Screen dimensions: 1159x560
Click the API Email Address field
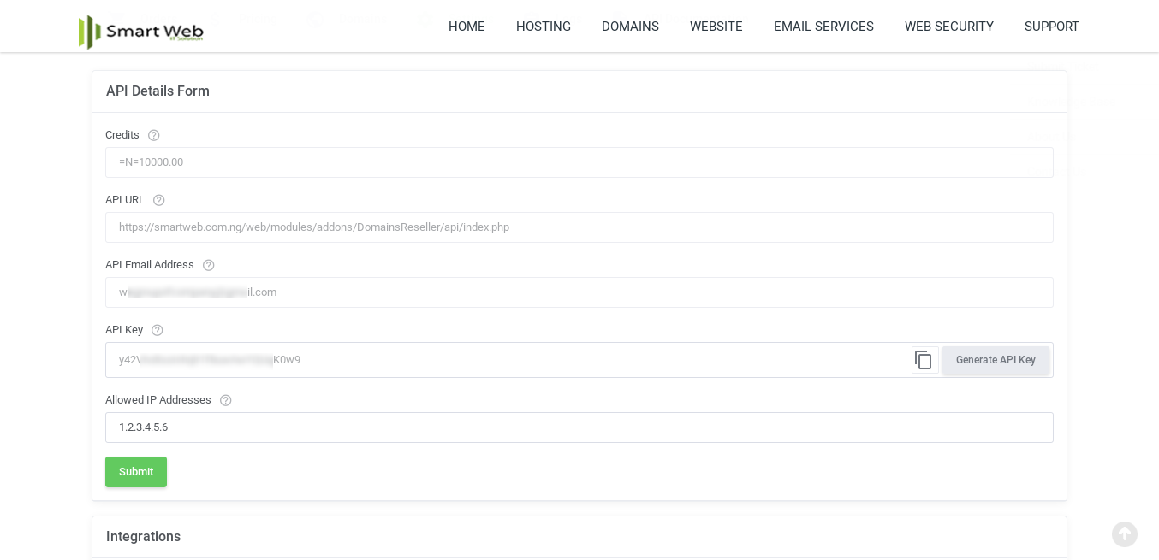click(x=579, y=292)
